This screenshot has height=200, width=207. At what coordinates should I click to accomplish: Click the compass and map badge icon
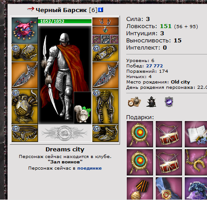[x=134, y=102]
